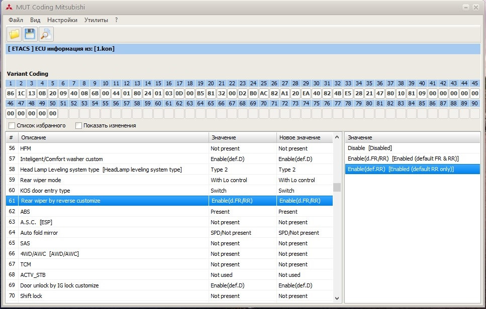
Task: Click the open folder toolbar icon
Action: point(14,34)
